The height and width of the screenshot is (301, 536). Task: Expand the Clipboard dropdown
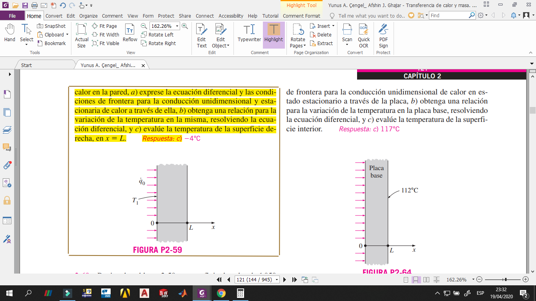click(67, 34)
